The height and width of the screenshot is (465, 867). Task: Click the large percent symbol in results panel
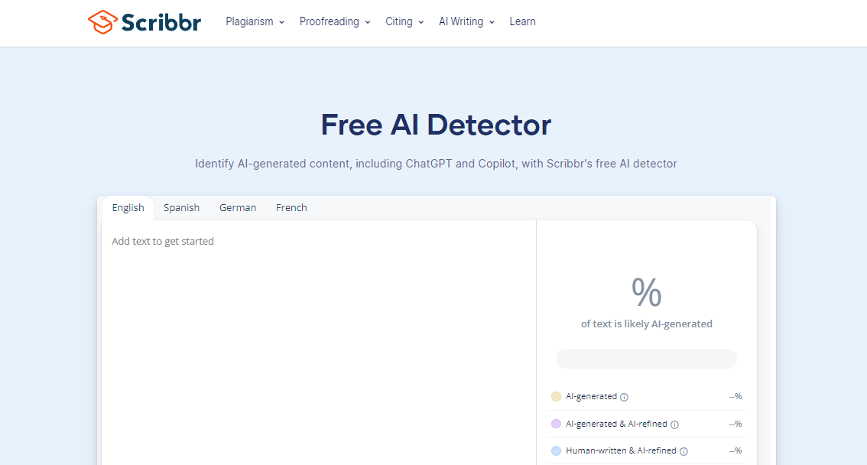(x=647, y=291)
